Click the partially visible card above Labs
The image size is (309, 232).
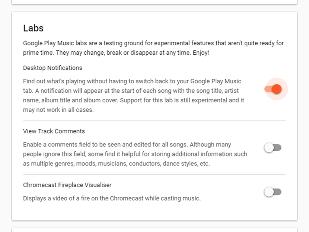[x=154, y=2]
